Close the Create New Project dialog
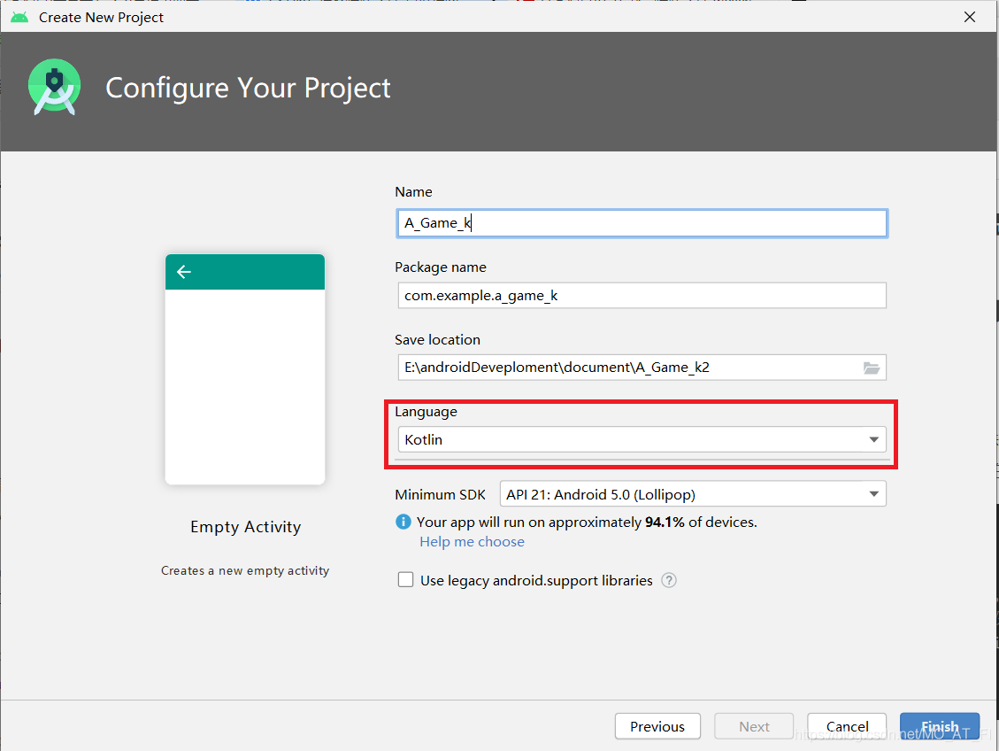999x751 pixels. coord(970,17)
